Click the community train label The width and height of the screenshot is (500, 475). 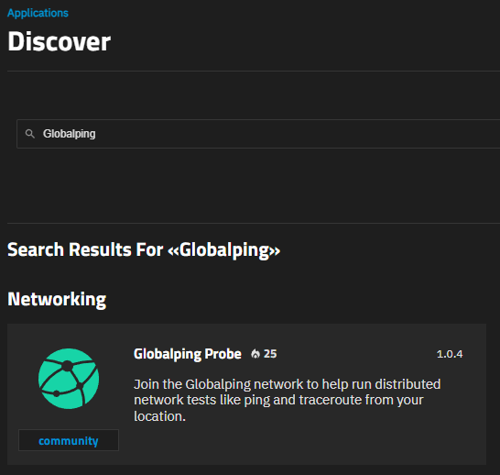(x=69, y=440)
